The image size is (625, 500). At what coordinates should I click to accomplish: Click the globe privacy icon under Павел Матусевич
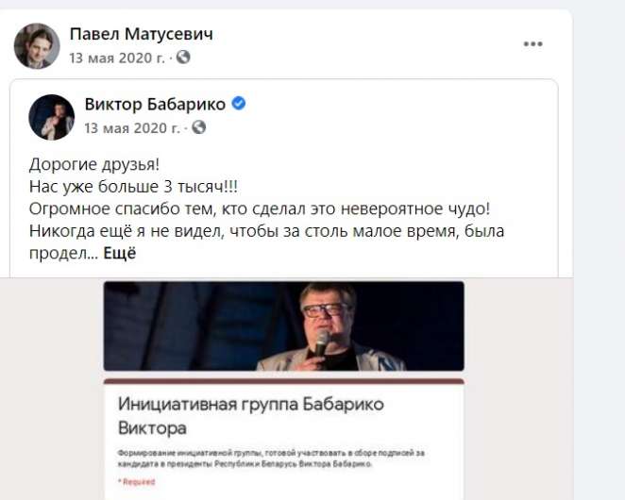[183, 57]
